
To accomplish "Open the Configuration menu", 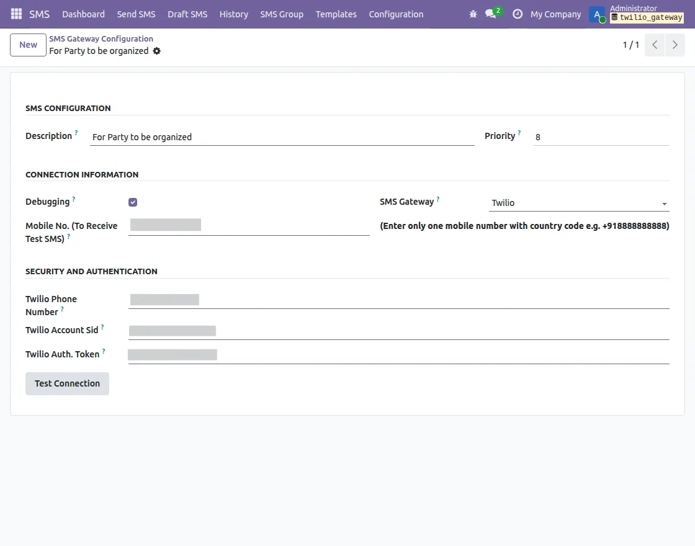I will tap(396, 14).
